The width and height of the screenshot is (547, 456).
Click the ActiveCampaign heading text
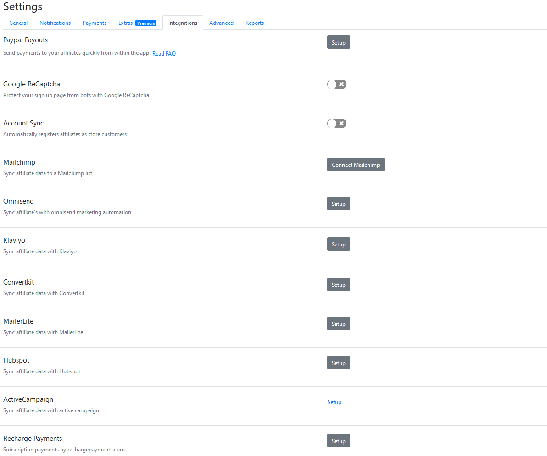pos(28,400)
